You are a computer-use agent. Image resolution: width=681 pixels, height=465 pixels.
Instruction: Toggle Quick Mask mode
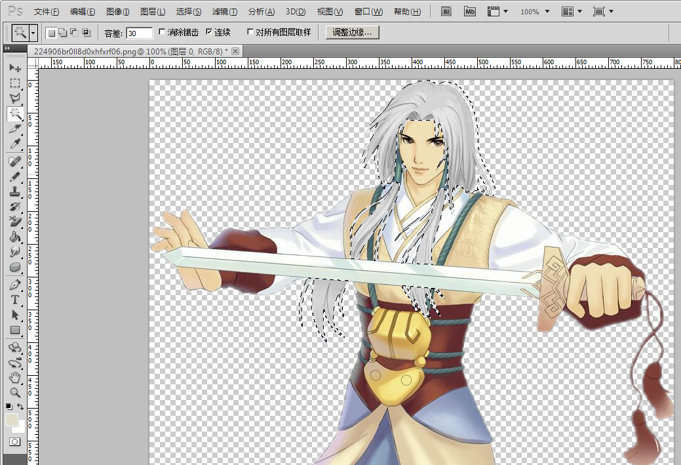point(15,442)
